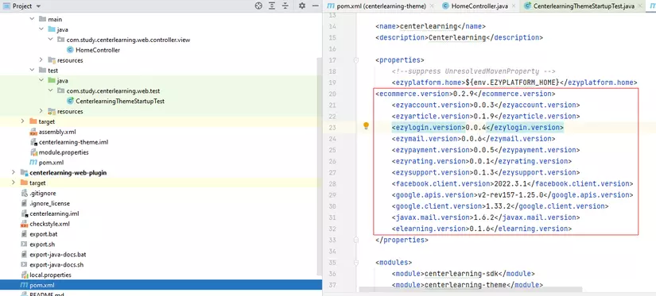Select local.properties file
Viewport: 656px width, 296px height.
[50, 275]
